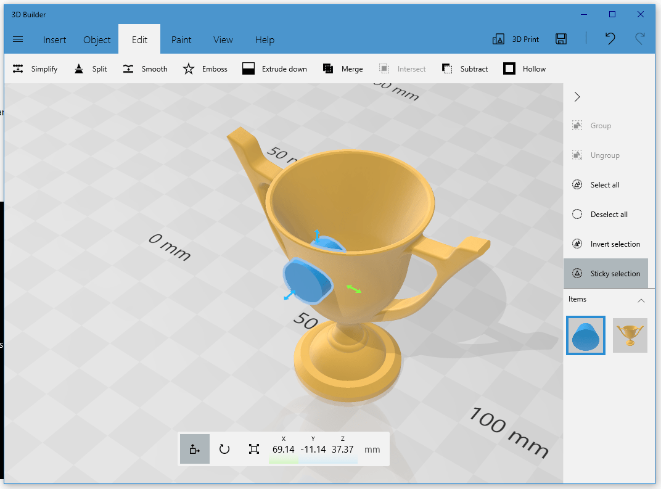Click the Merge tool
The image size is (661, 489).
click(343, 68)
